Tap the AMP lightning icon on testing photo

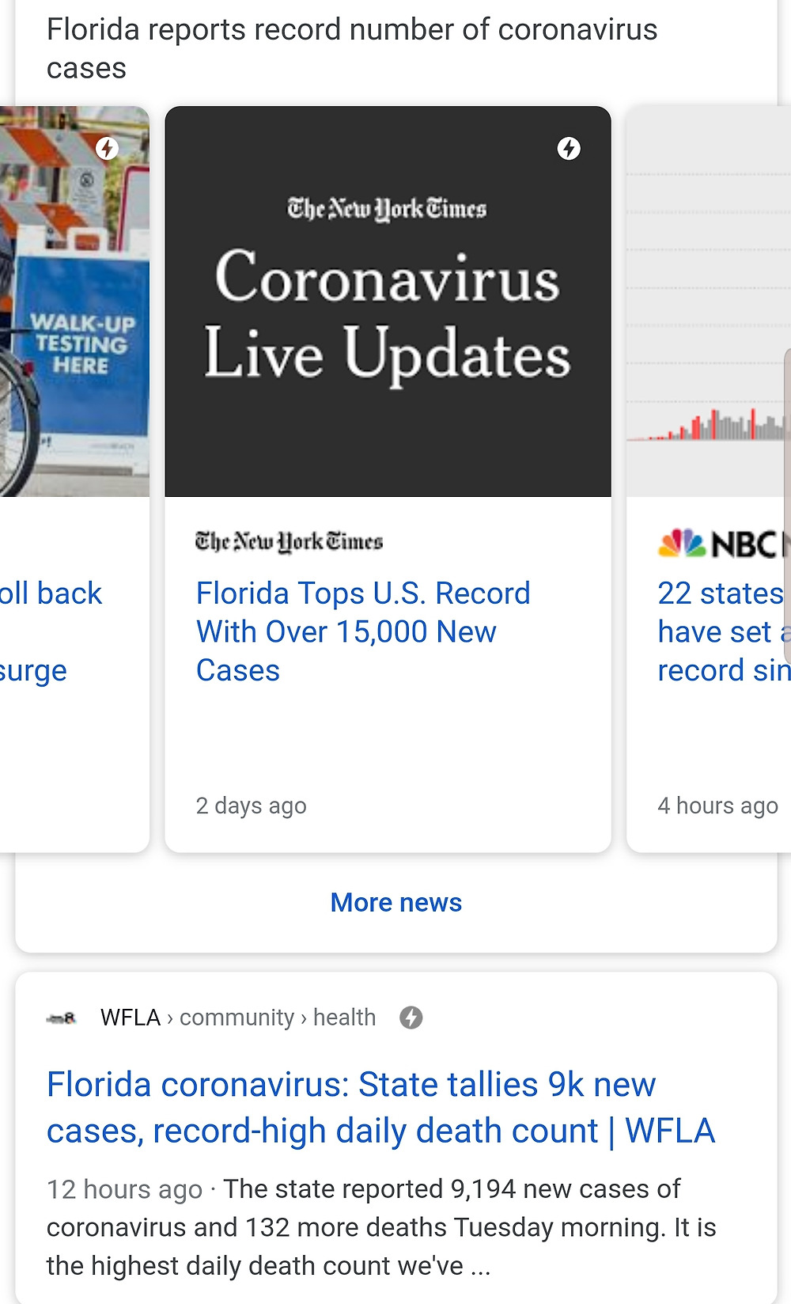pyautogui.click(x=107, y=148)
